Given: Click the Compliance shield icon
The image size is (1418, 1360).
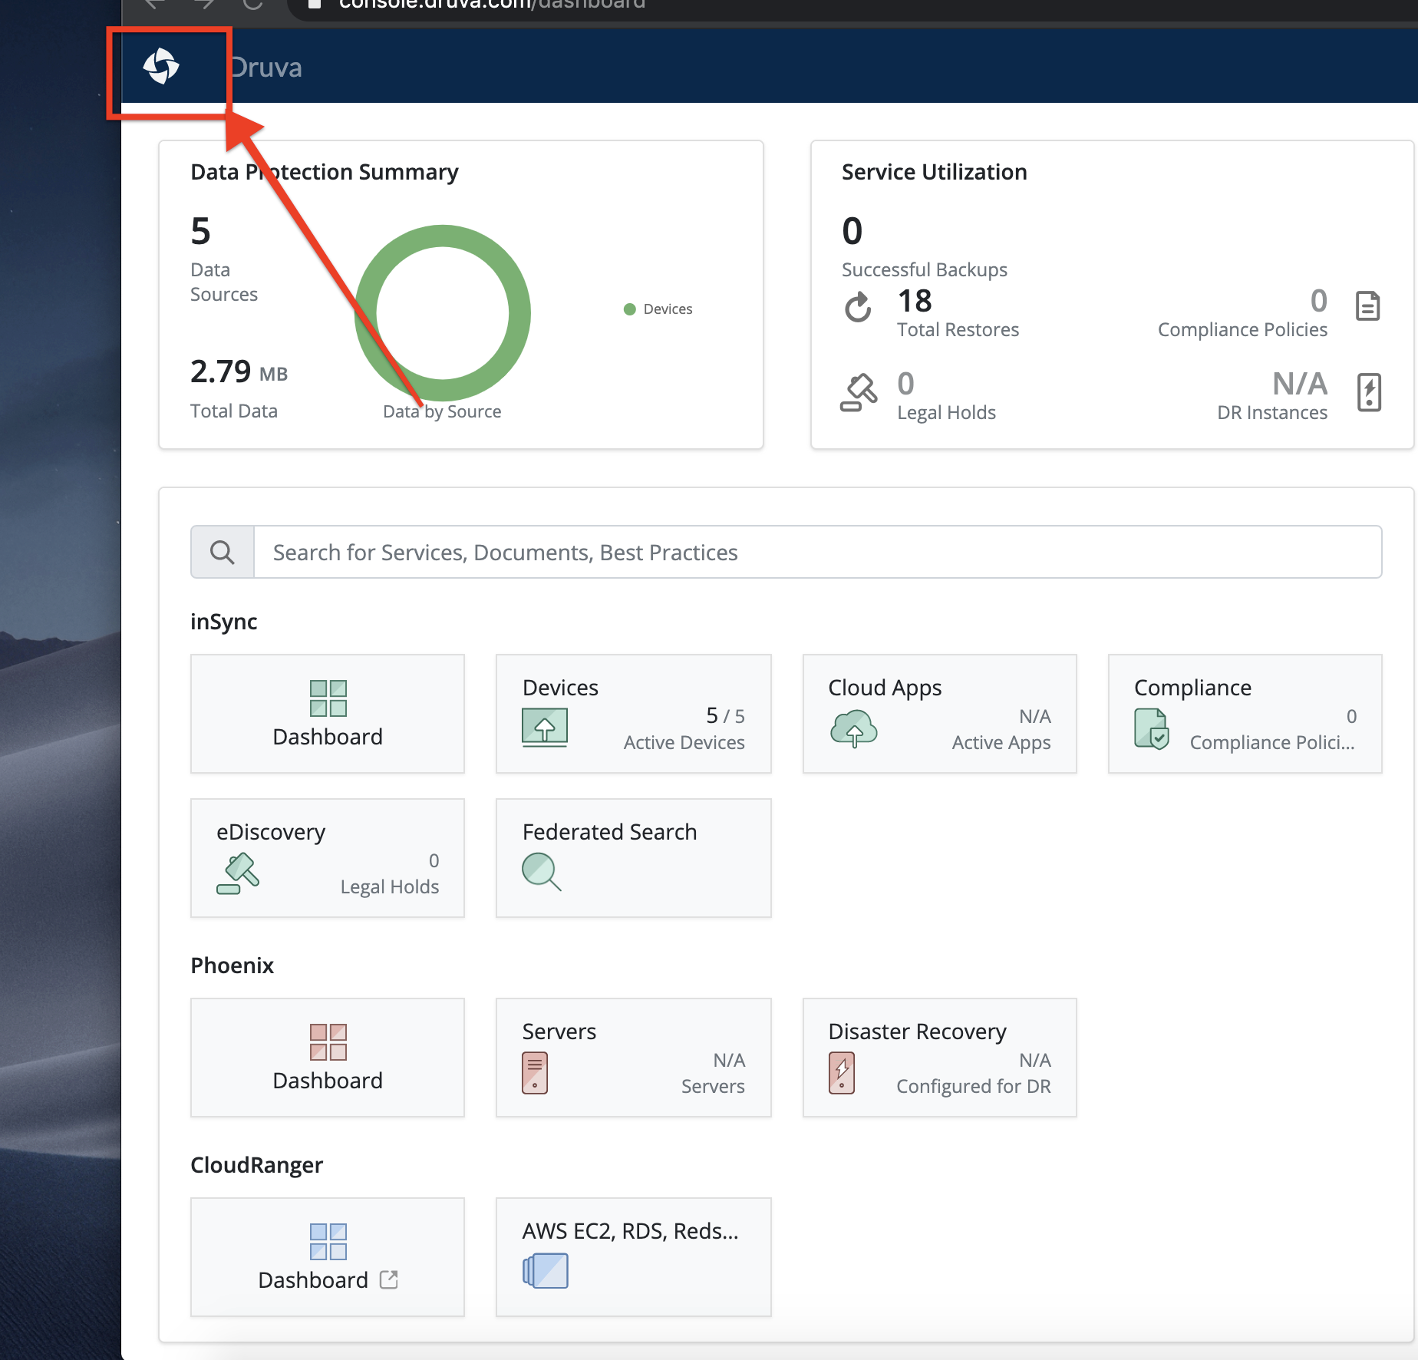Looking at the screenshot, I should [1151, 729].
